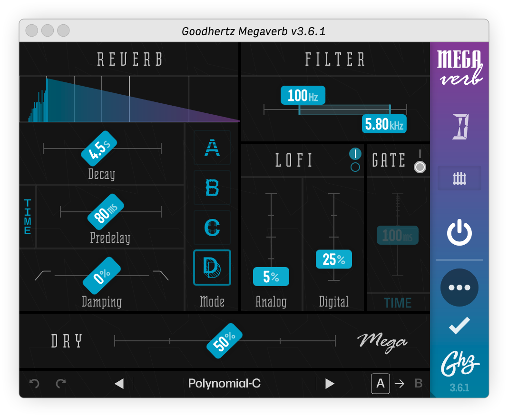Toggle the Lofi on switch

[x=355, y=154]
